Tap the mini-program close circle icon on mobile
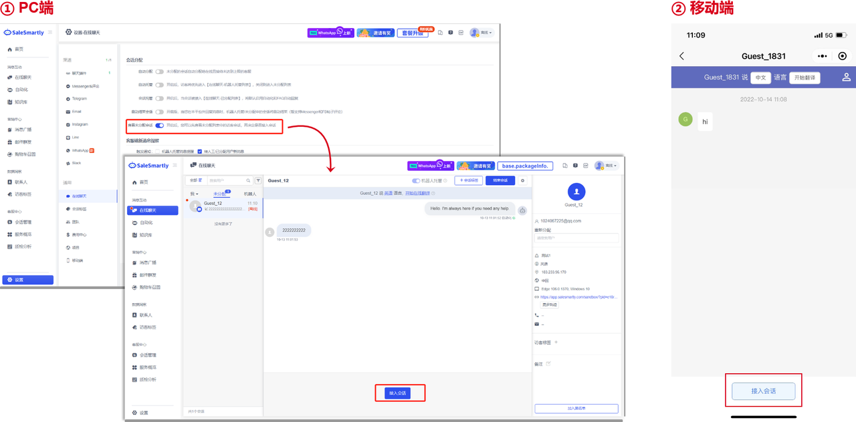The image size is (856, 422). (842, 56)
